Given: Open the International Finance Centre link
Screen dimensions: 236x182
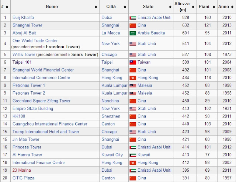Looking at the screenshot, I should (38, 162).
